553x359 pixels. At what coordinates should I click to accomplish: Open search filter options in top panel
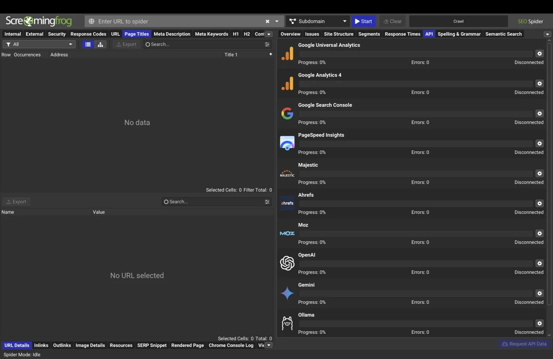[x=267, y=44]
